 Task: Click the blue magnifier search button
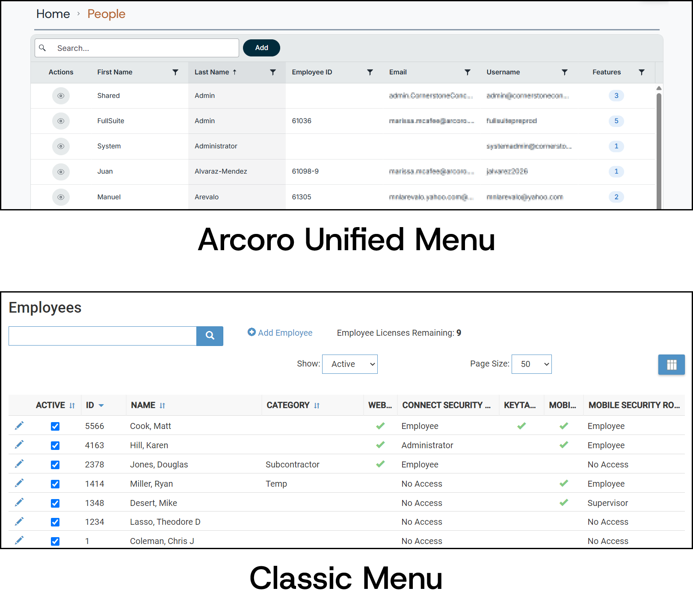(210, 336)
